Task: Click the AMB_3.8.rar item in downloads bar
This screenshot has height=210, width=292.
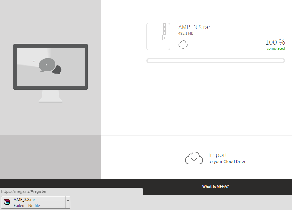Action: 24,200
